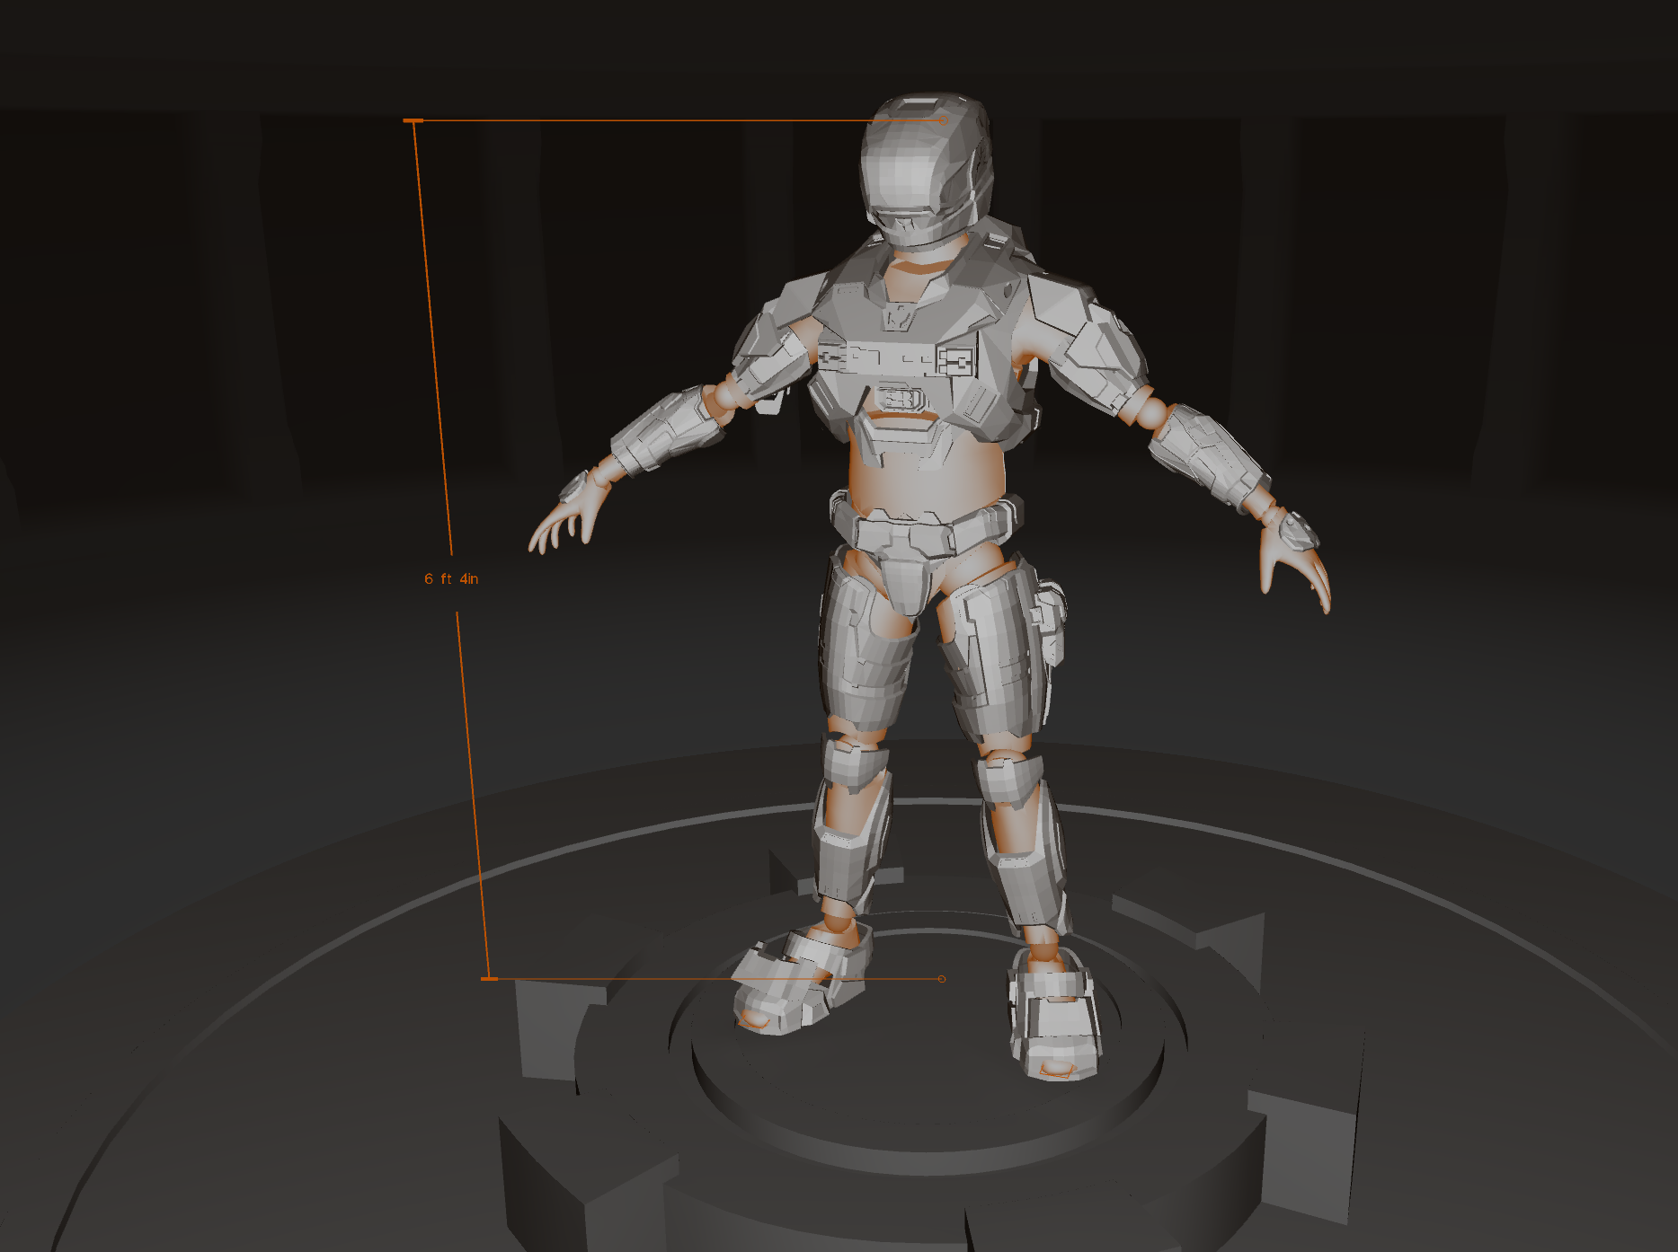Select the knee armor on the screen-left leg

click(x=854, y=763)
